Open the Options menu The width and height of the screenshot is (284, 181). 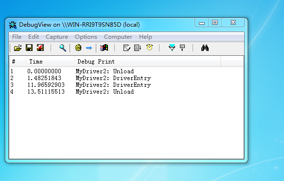pyautogui.click(x=86, y=37)
